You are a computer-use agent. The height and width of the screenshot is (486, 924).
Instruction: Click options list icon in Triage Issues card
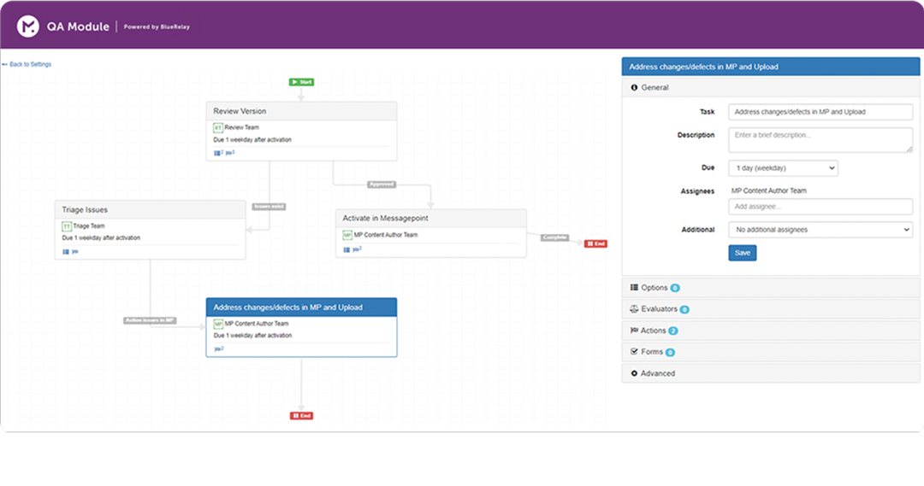tap(65, 251)
